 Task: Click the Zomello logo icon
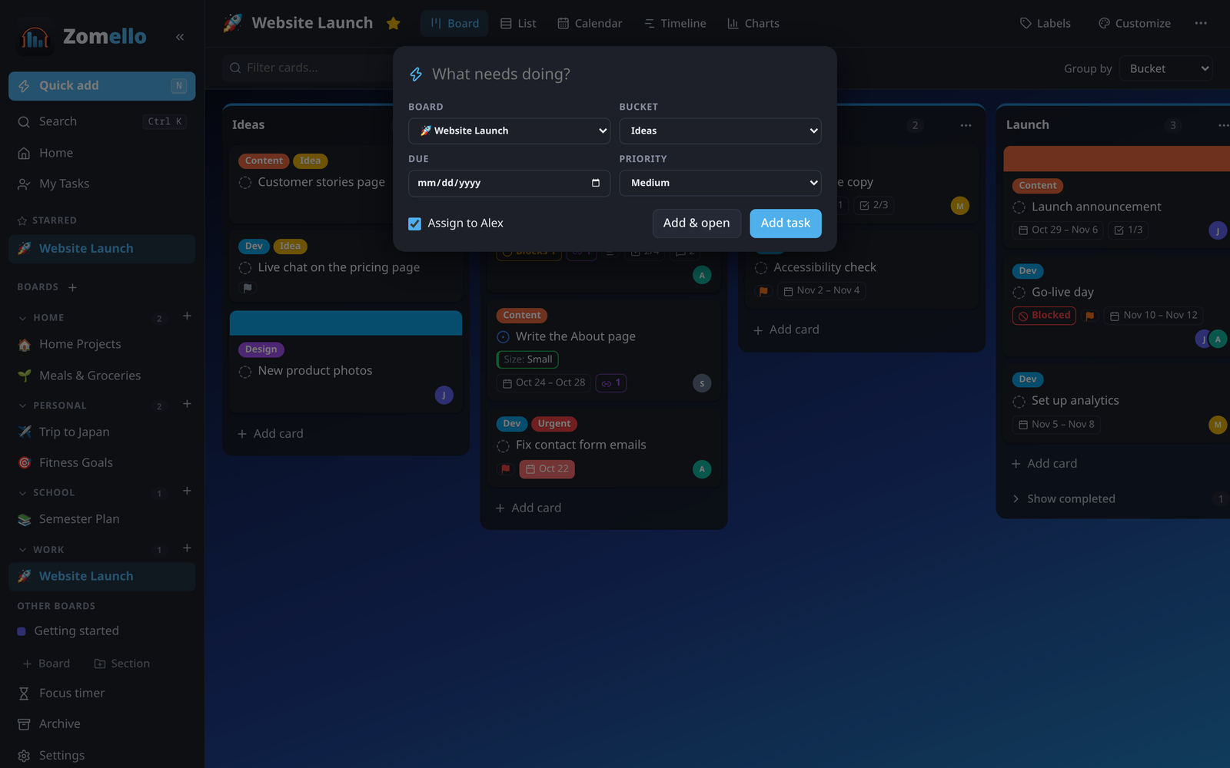(x=34, y=37)
